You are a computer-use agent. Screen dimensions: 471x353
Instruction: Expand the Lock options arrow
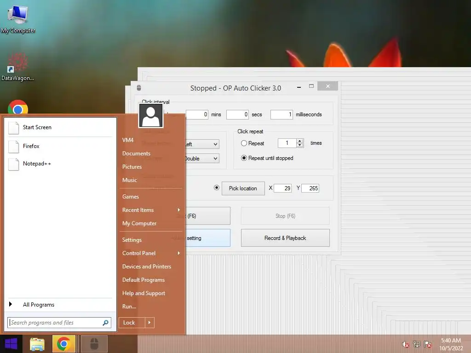coord(149,323)
